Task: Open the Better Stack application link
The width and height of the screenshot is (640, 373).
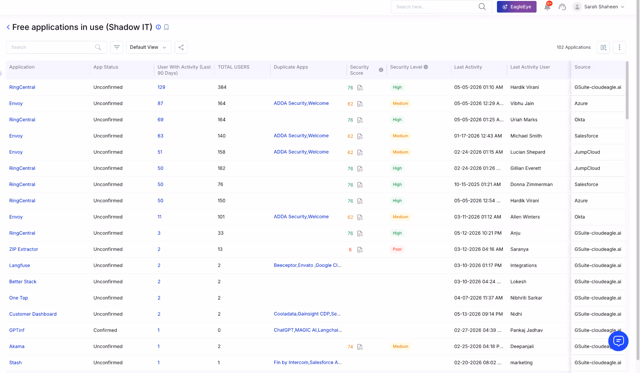Action: pyautogui.click(x=23, y=282)
